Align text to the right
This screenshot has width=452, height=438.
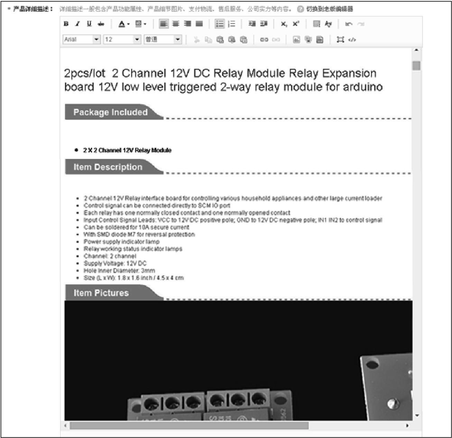(x=187, y=24)
